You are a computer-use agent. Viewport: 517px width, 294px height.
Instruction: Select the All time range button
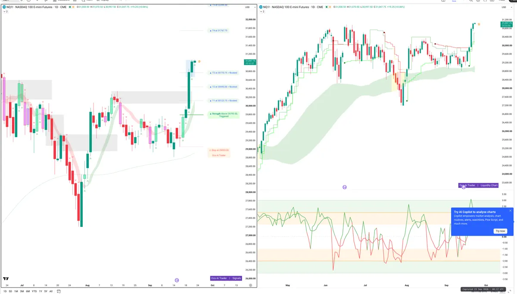[51, 291]
